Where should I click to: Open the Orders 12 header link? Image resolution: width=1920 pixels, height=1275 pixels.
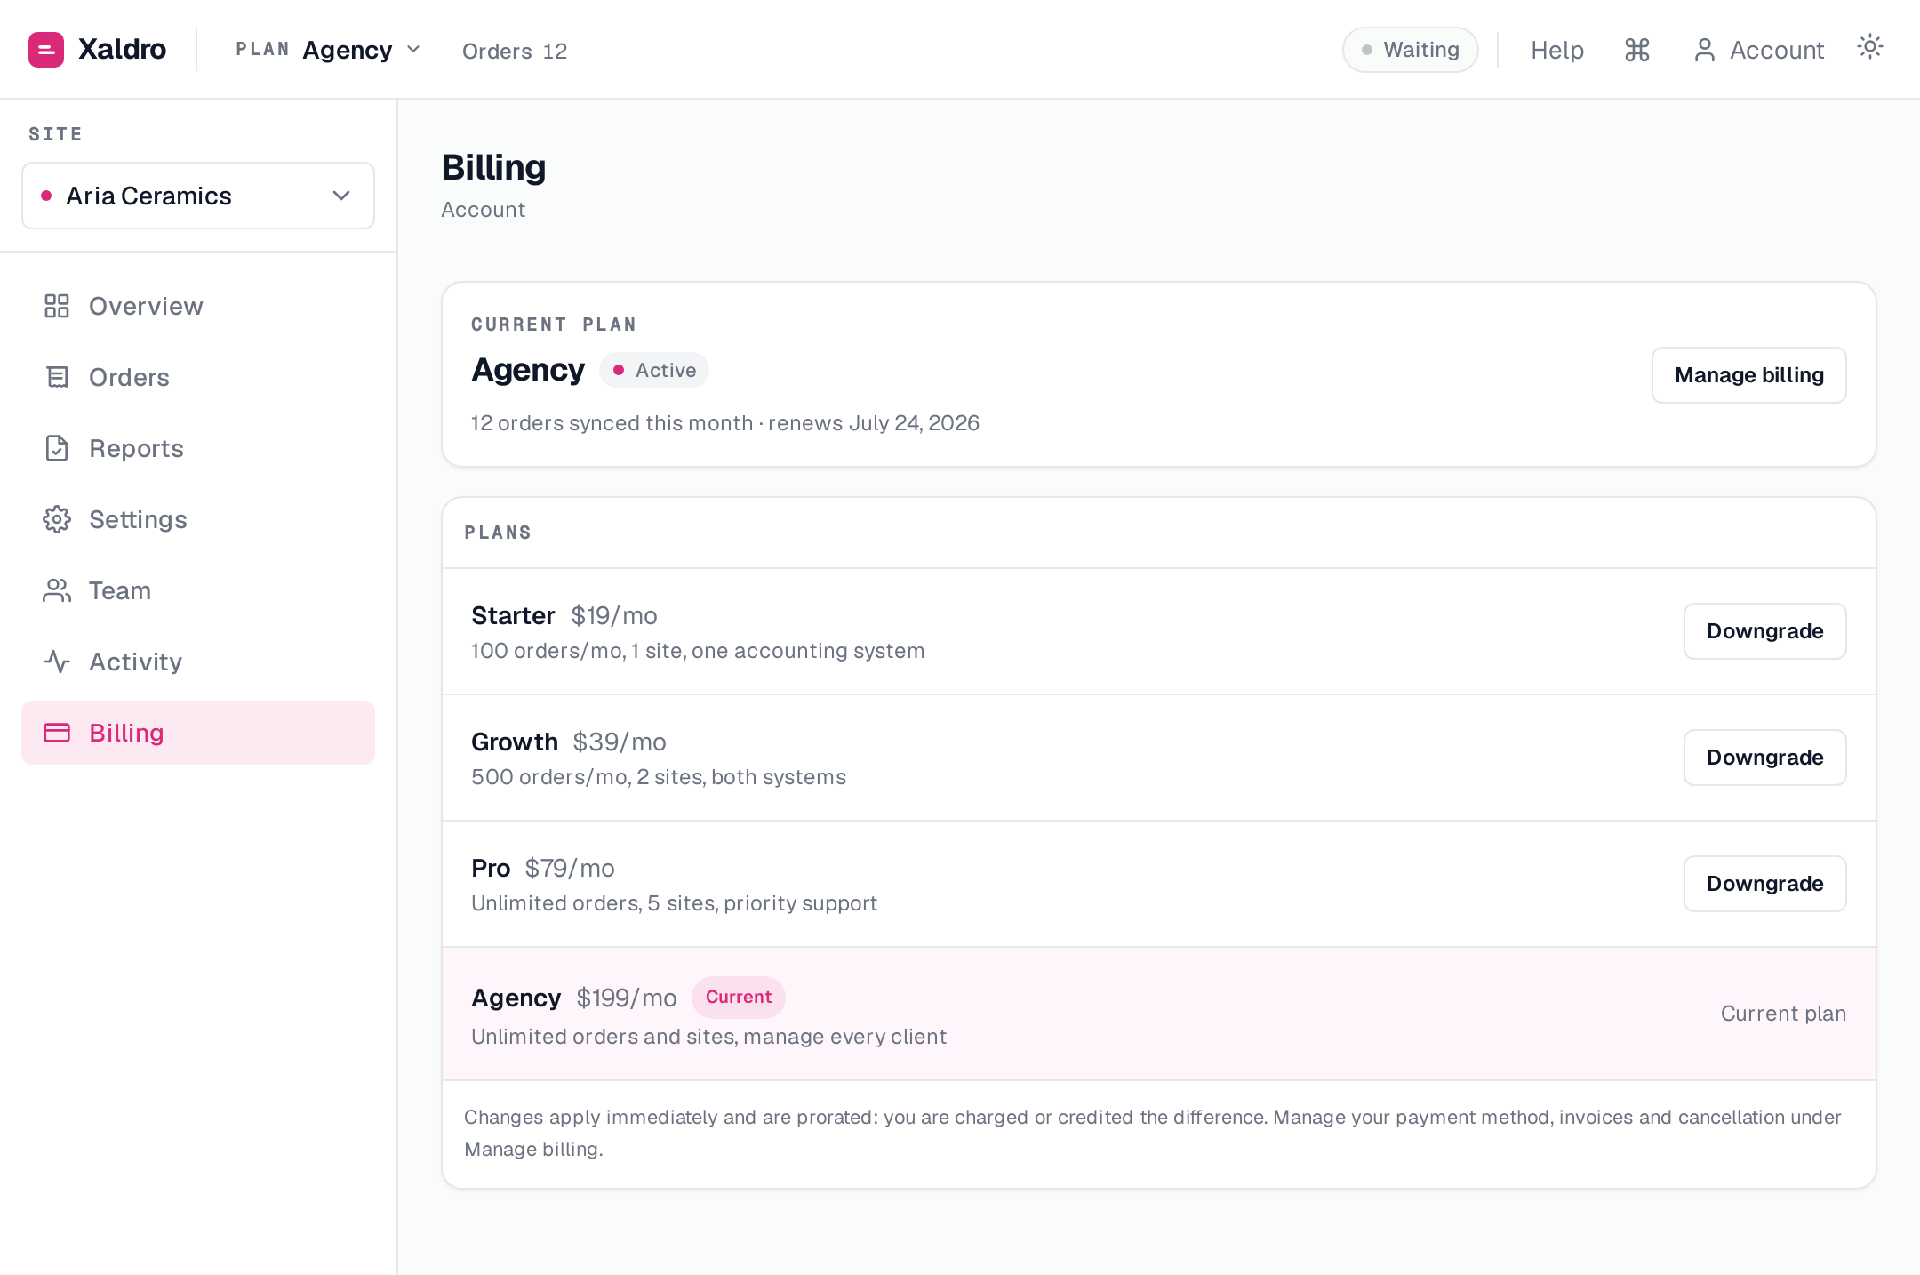(515, 52)
